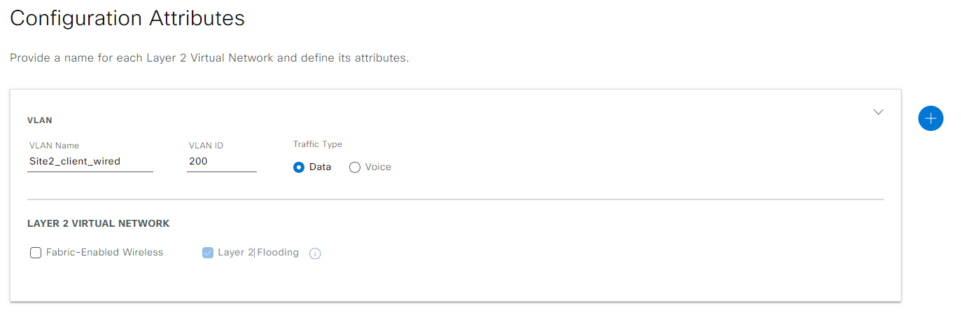961x315 pixels.
Task: Click the Data option label text
Action: coord(320,167)
